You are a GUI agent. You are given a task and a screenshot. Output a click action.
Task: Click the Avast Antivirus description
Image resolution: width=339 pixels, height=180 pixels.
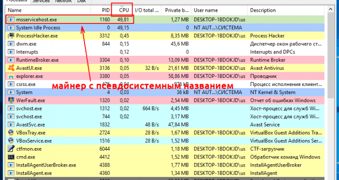267,68
